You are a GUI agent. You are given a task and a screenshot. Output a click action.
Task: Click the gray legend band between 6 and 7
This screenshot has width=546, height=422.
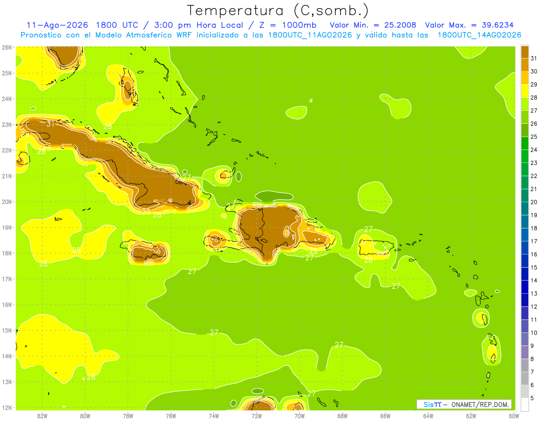tap(525, 378)
